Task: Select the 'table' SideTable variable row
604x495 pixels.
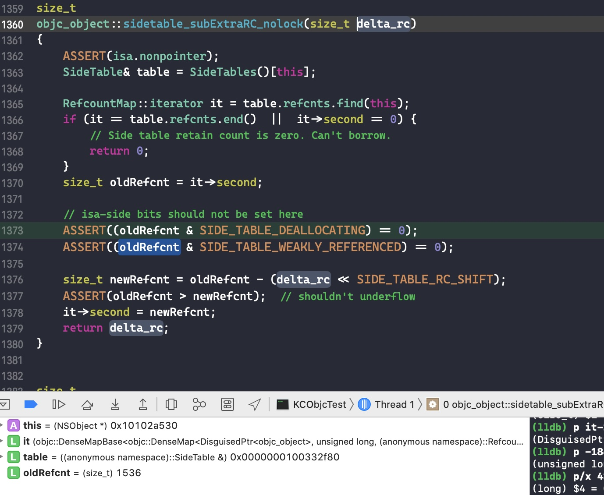Action: tap(265, 457)
